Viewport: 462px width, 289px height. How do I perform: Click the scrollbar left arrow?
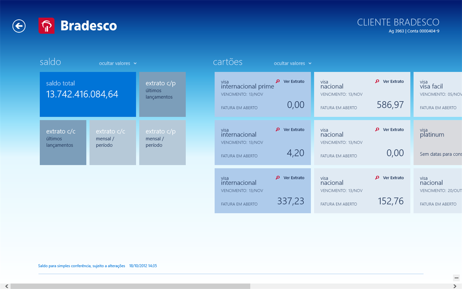[6, 286]
